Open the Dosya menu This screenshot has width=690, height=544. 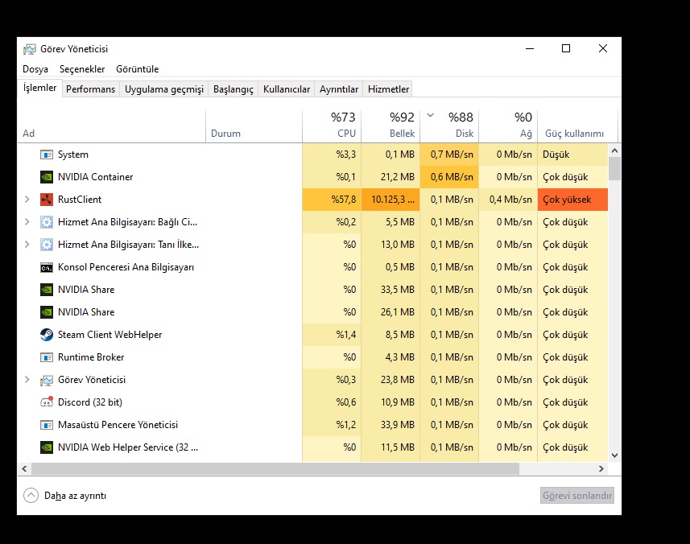(x=35, y=69)
